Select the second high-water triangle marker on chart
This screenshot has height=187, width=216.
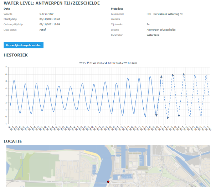(x=173, y=75)
